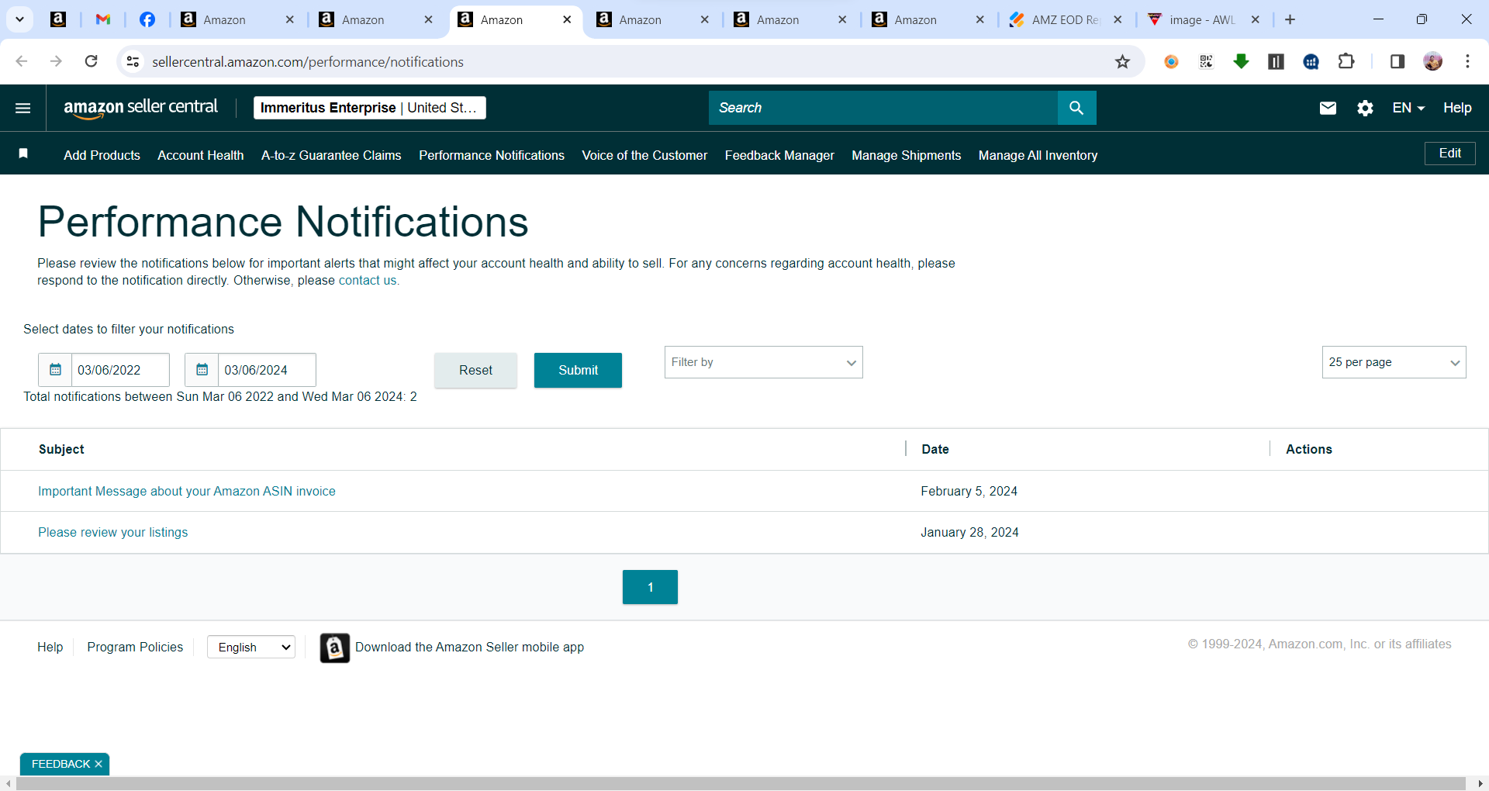Click the search magnifier button
The image size is (1489, 791).
click(x=1076, y=108)
